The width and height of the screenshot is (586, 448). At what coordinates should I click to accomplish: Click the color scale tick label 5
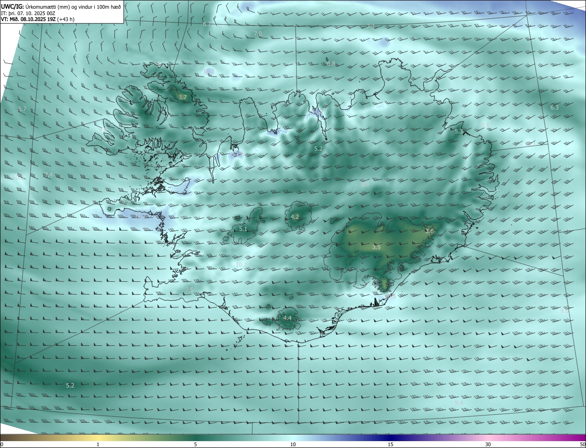tap(195, 444)
